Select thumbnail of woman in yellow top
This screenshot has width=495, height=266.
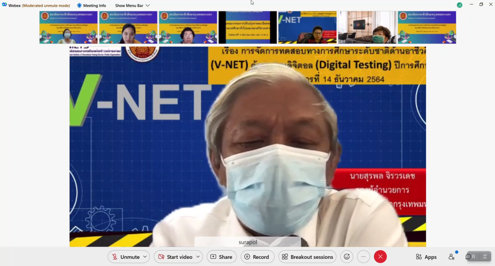pos(128,27)
